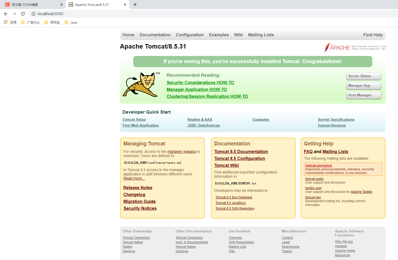Open the Release Notes link
The width and height of the screenshot is (398, 260).
pyautogui.click(x=138, y=188)
